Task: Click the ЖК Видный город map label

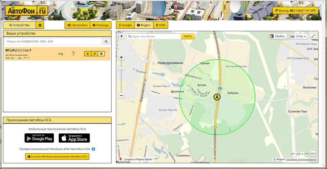Action: [306, 44]
